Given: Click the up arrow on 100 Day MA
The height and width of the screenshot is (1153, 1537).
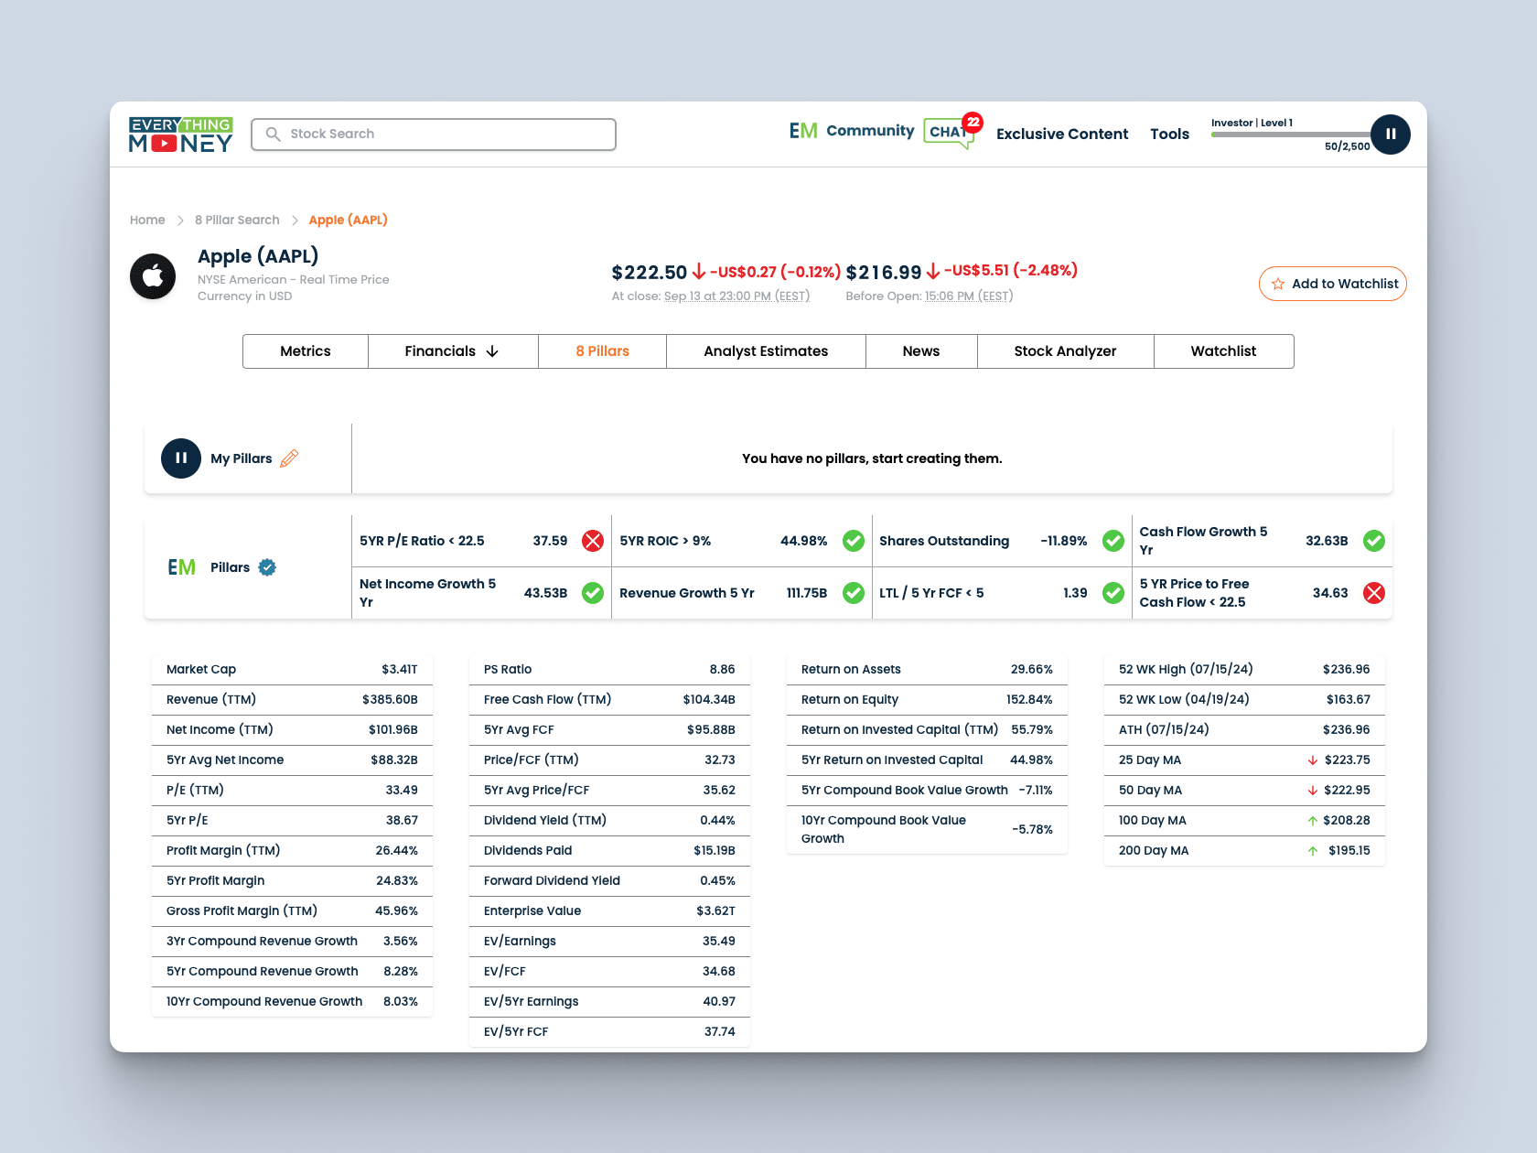Looking at the screenshot, I should (1313, 821).
